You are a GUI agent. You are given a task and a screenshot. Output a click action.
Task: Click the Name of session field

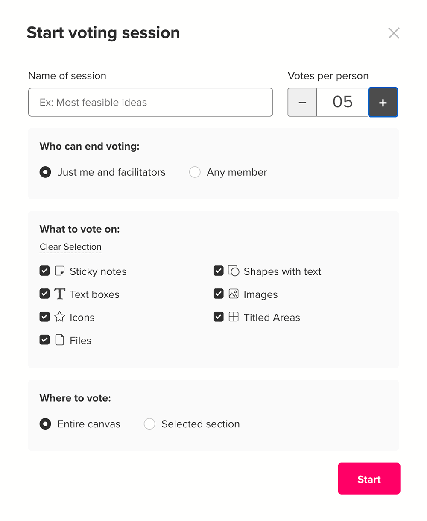pos(150,102)
